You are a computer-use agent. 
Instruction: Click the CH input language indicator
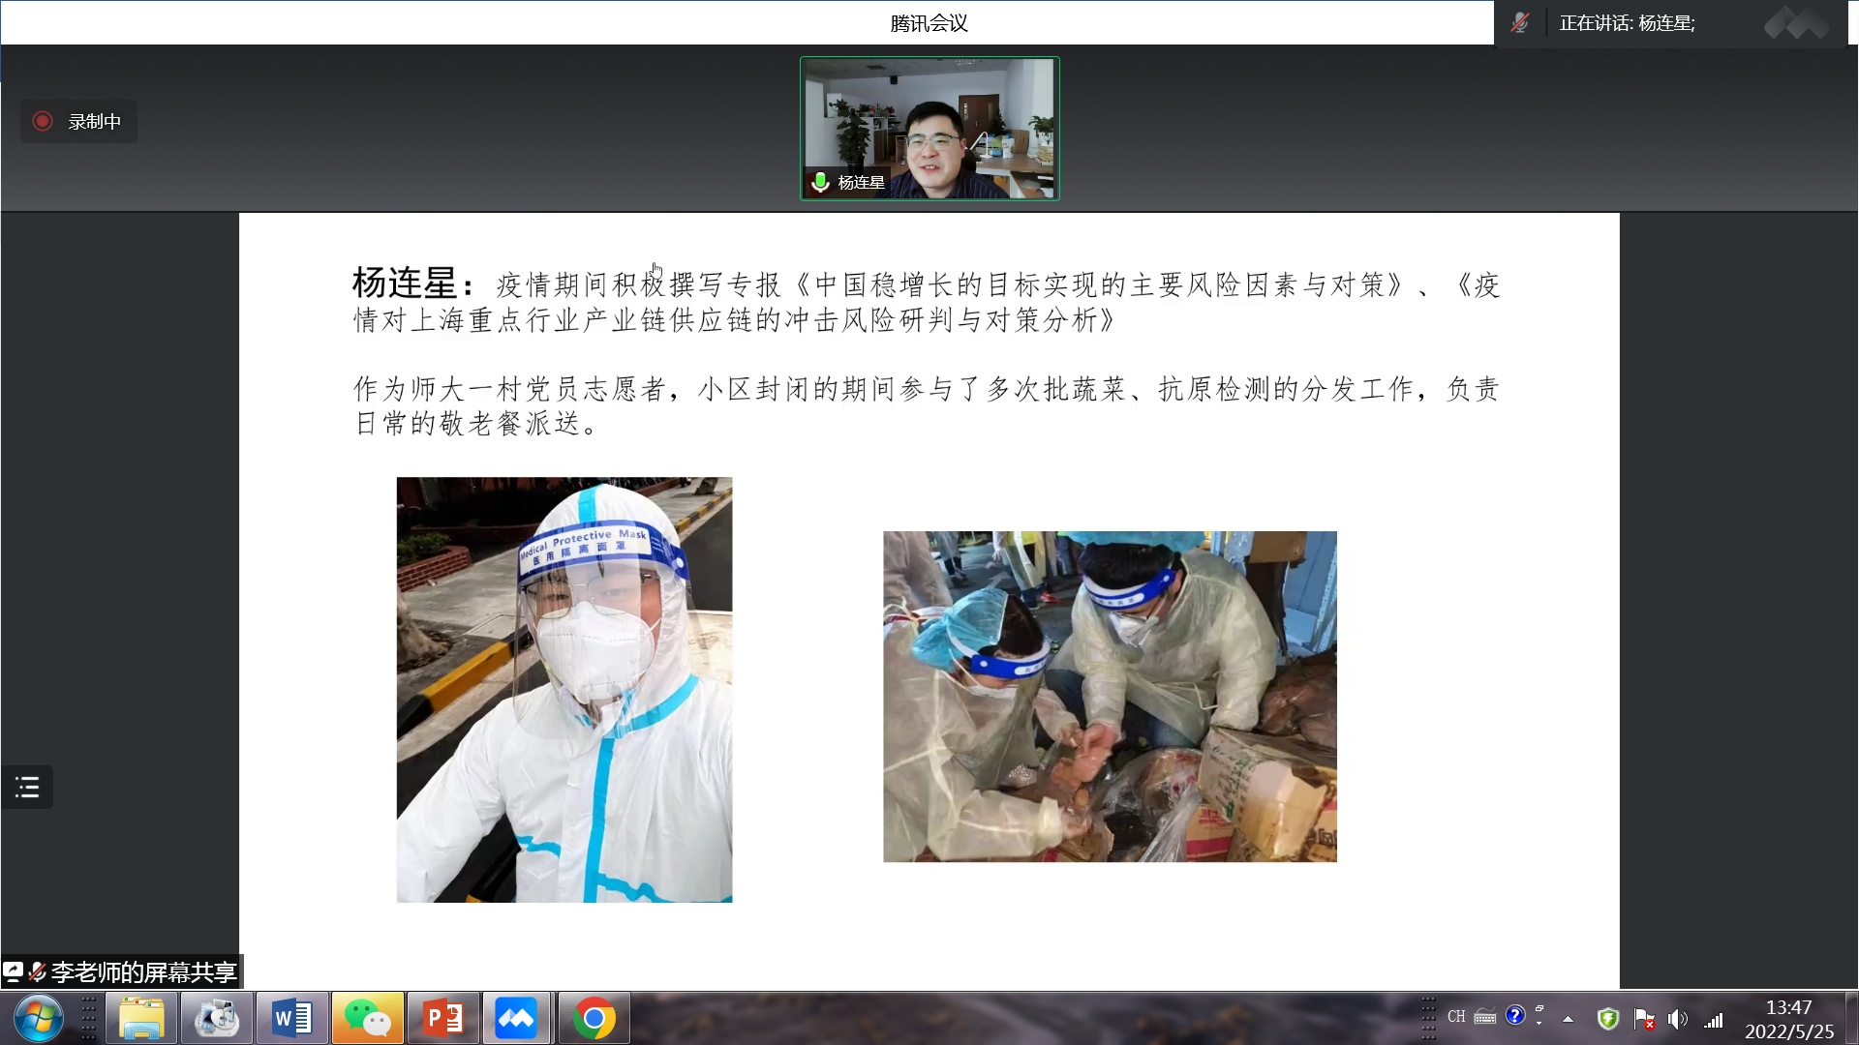point(1456,1016)
